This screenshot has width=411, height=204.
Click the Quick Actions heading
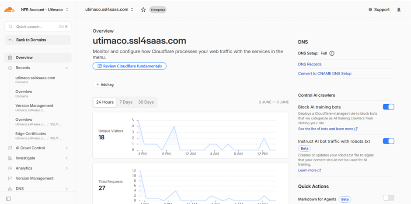(313, 187)
